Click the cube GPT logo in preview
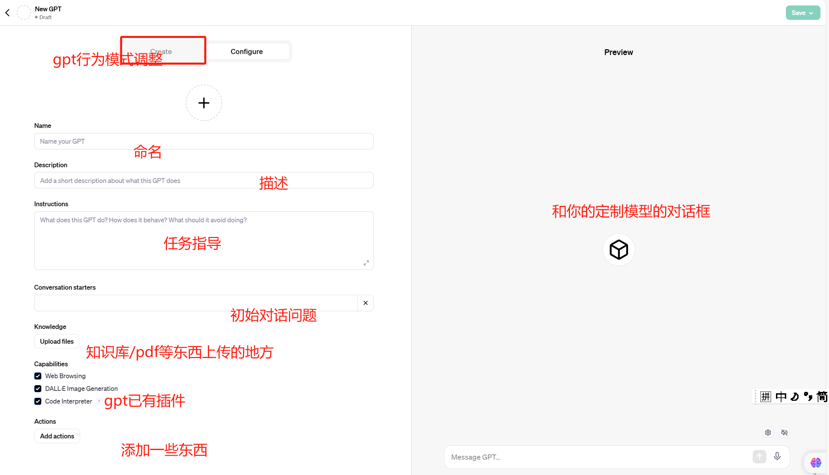 coord(619,250)
